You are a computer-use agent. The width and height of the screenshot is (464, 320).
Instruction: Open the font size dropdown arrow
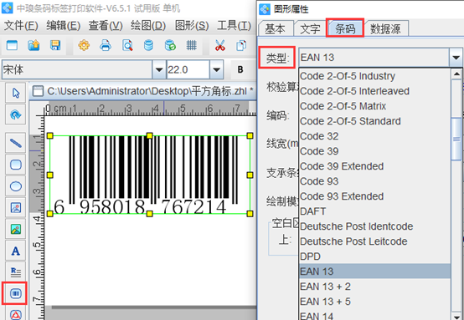coord(217,69)
